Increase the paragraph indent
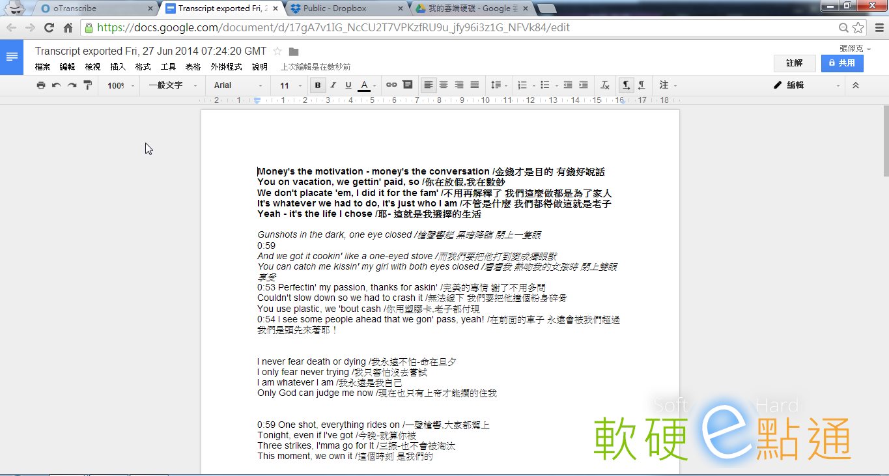The width and height of the screenshot is (889, 476). pyautogui.click(x=584, y=85)
